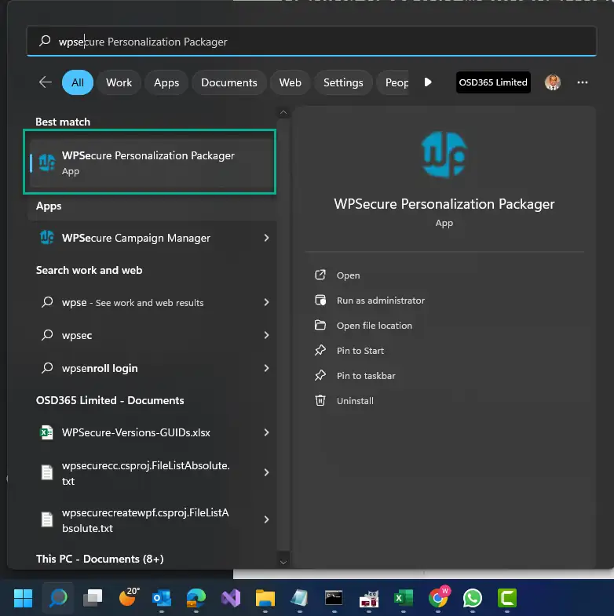
Task: Switch to the Apps filter tab
Action: pyautogui.click(x=166, y=82)
